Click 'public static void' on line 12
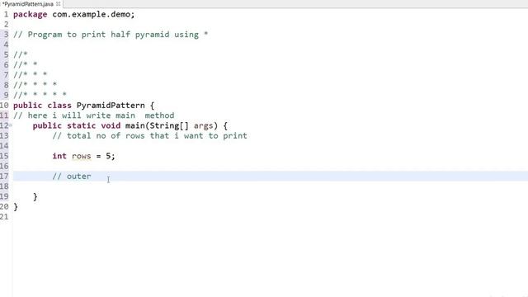 [77, 125]
